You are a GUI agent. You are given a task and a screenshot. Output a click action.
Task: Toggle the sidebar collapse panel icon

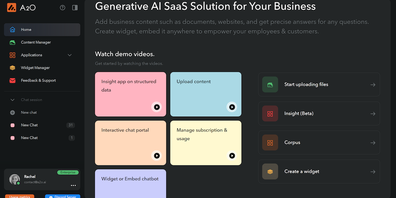[x=75, y=7]
